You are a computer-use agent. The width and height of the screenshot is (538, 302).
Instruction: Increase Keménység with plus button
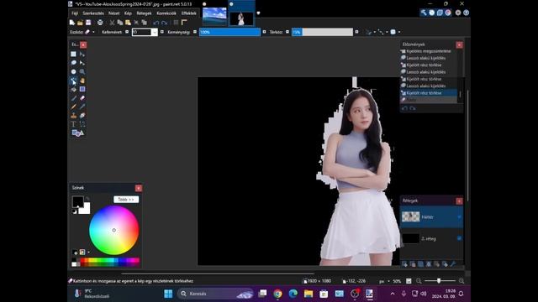pyautogui.click(x=264, y=32)
